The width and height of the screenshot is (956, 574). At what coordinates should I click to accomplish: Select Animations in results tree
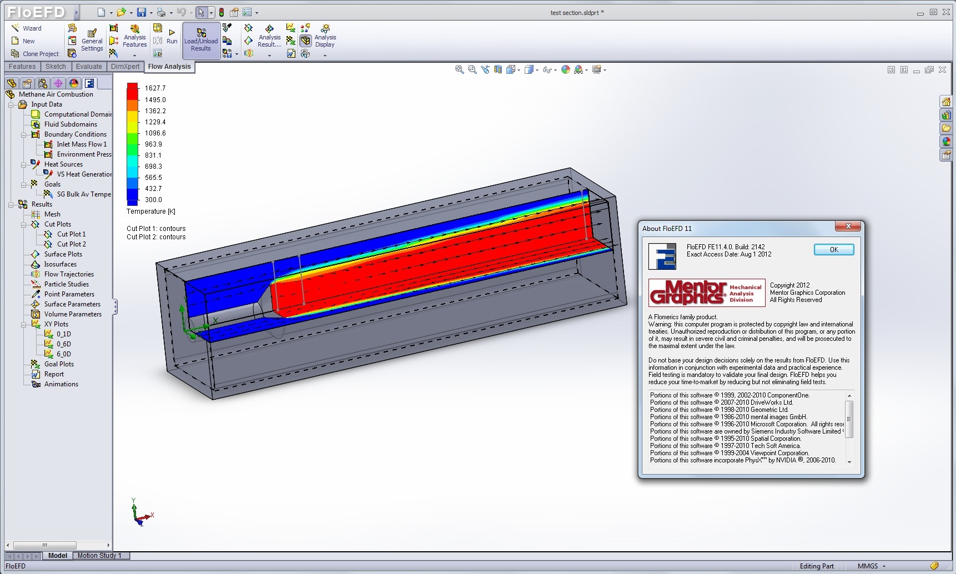[55, 384]
